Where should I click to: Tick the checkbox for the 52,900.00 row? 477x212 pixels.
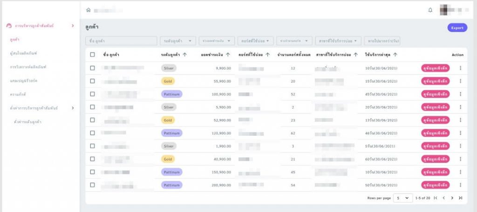[93, 120]
